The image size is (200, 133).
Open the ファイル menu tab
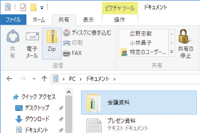tap(13, 20)
